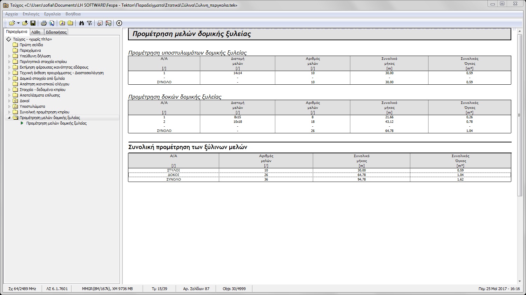Select the Απαίτηση ικανοτικού ελέγχου tree item
This screenshot has height=295, width=526.
[44, 84]
